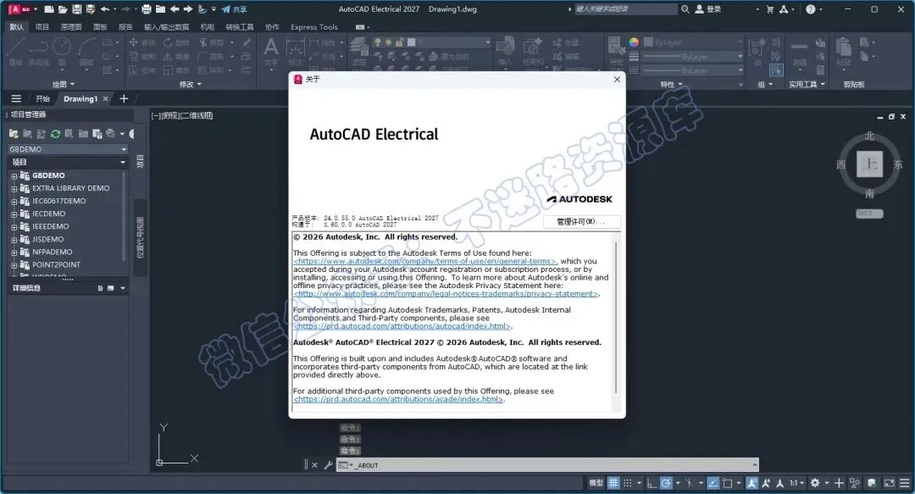Open the attributions/autocad link in About dialog
Image resolution: width=915 pixels, height=494 pixels.
(402, 326)
